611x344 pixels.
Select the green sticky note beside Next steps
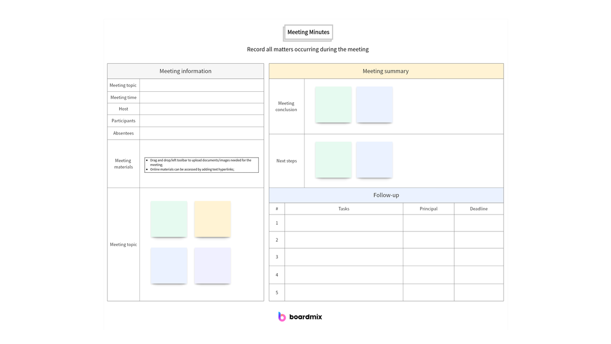click(334, 160)
